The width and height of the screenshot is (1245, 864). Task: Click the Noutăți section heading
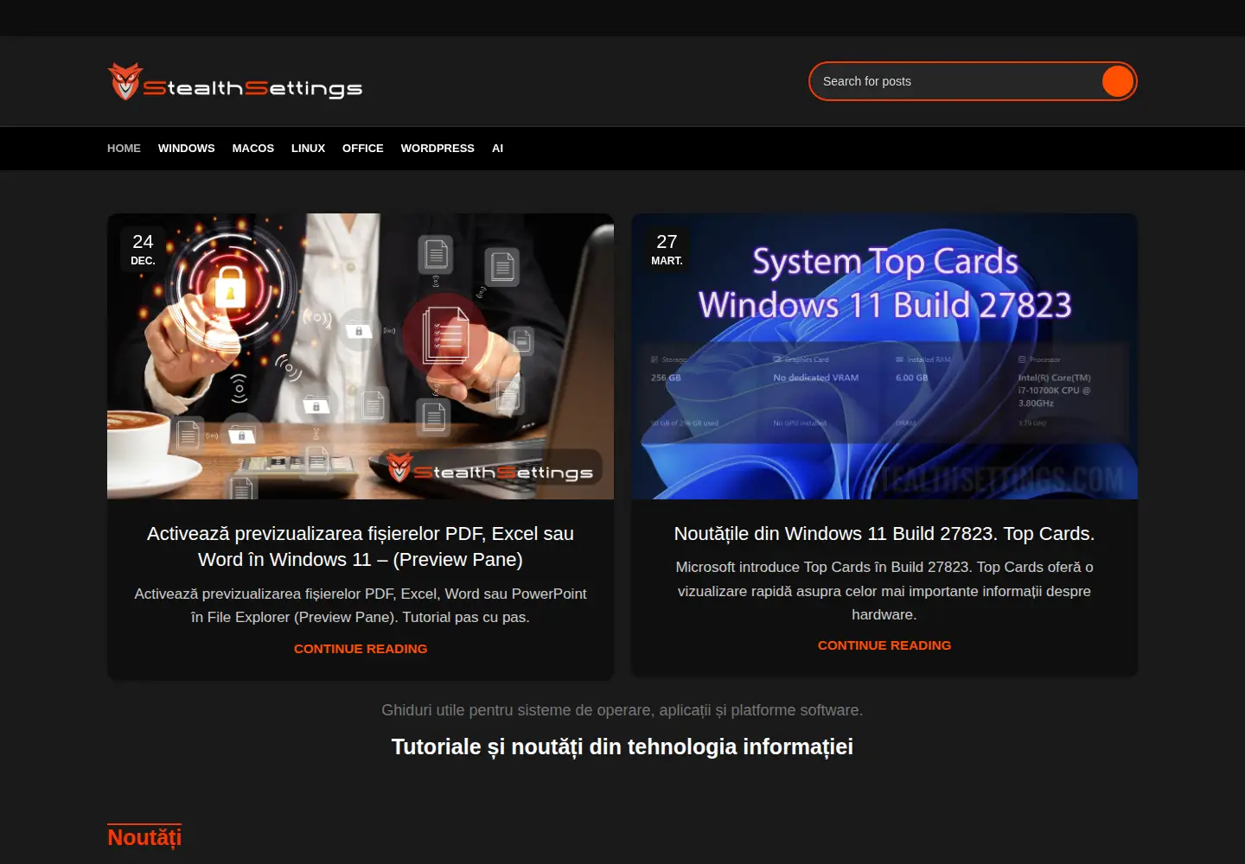point(144,837)
